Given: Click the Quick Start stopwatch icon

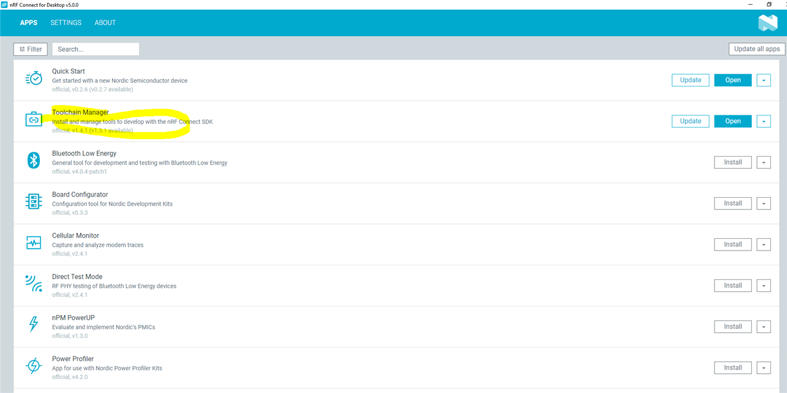Looking at the screenshot, I should [33, 79].
